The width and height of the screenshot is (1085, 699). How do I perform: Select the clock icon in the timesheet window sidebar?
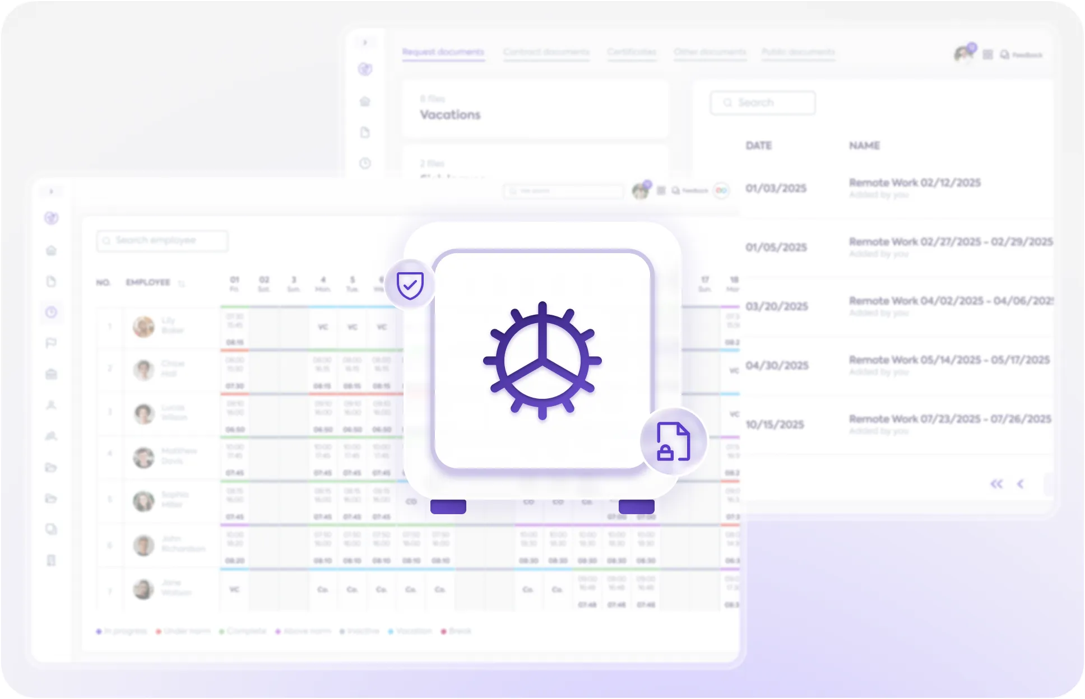point(51,312)
